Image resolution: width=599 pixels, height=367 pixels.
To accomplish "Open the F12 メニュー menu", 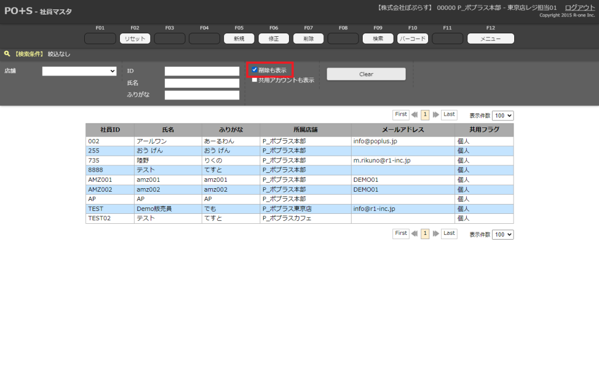I will pyautogui.click(x=490, y=39).
